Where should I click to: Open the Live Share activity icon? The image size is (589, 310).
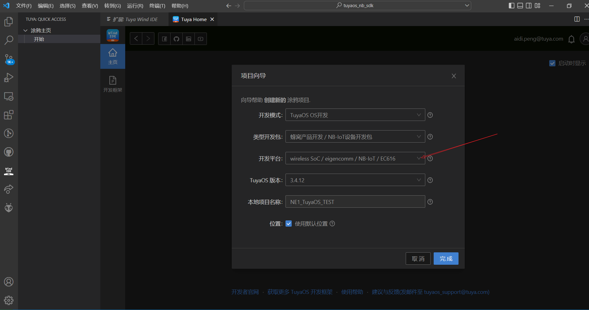(9, 189)
